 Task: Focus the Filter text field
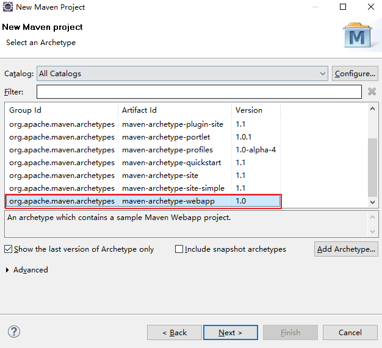click(199, 92)
